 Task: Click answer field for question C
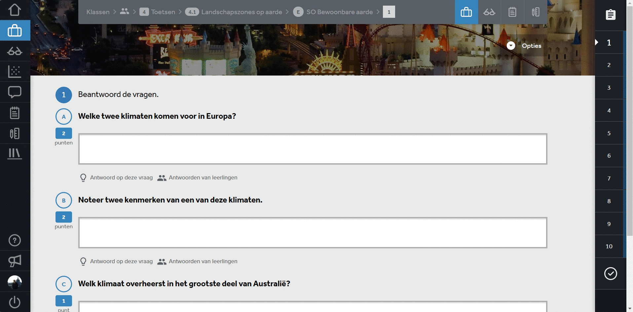[x=313, y=306]
